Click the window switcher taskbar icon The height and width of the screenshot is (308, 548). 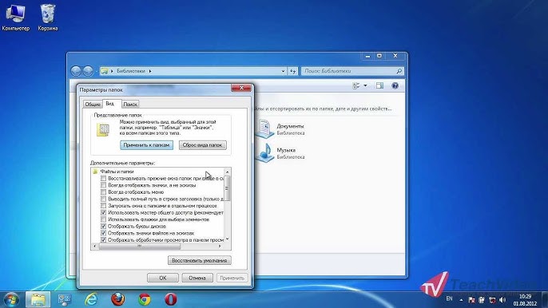[64, 299]
